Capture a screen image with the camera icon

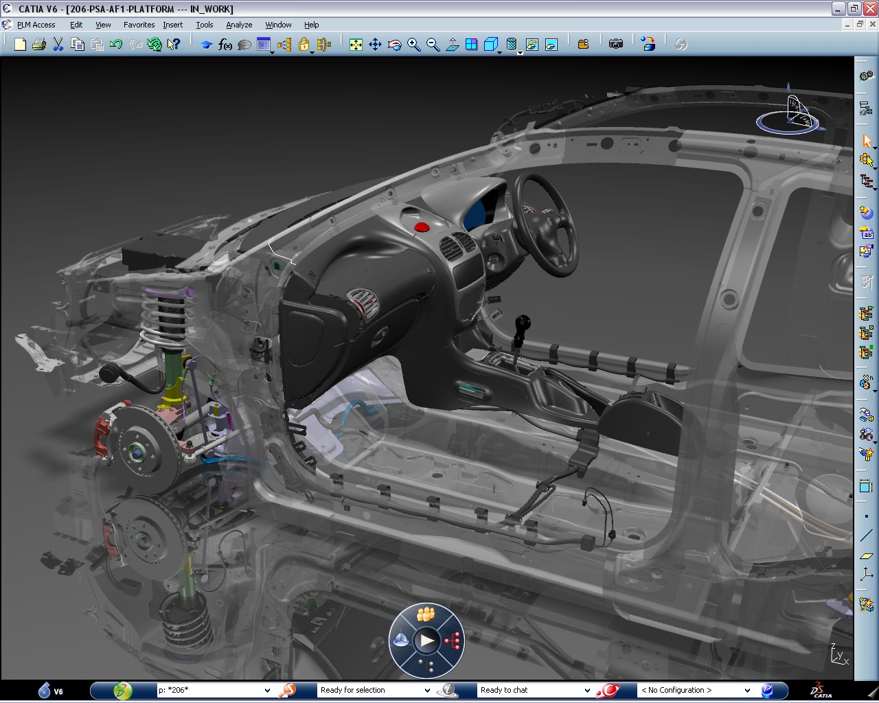click(616, 44)
